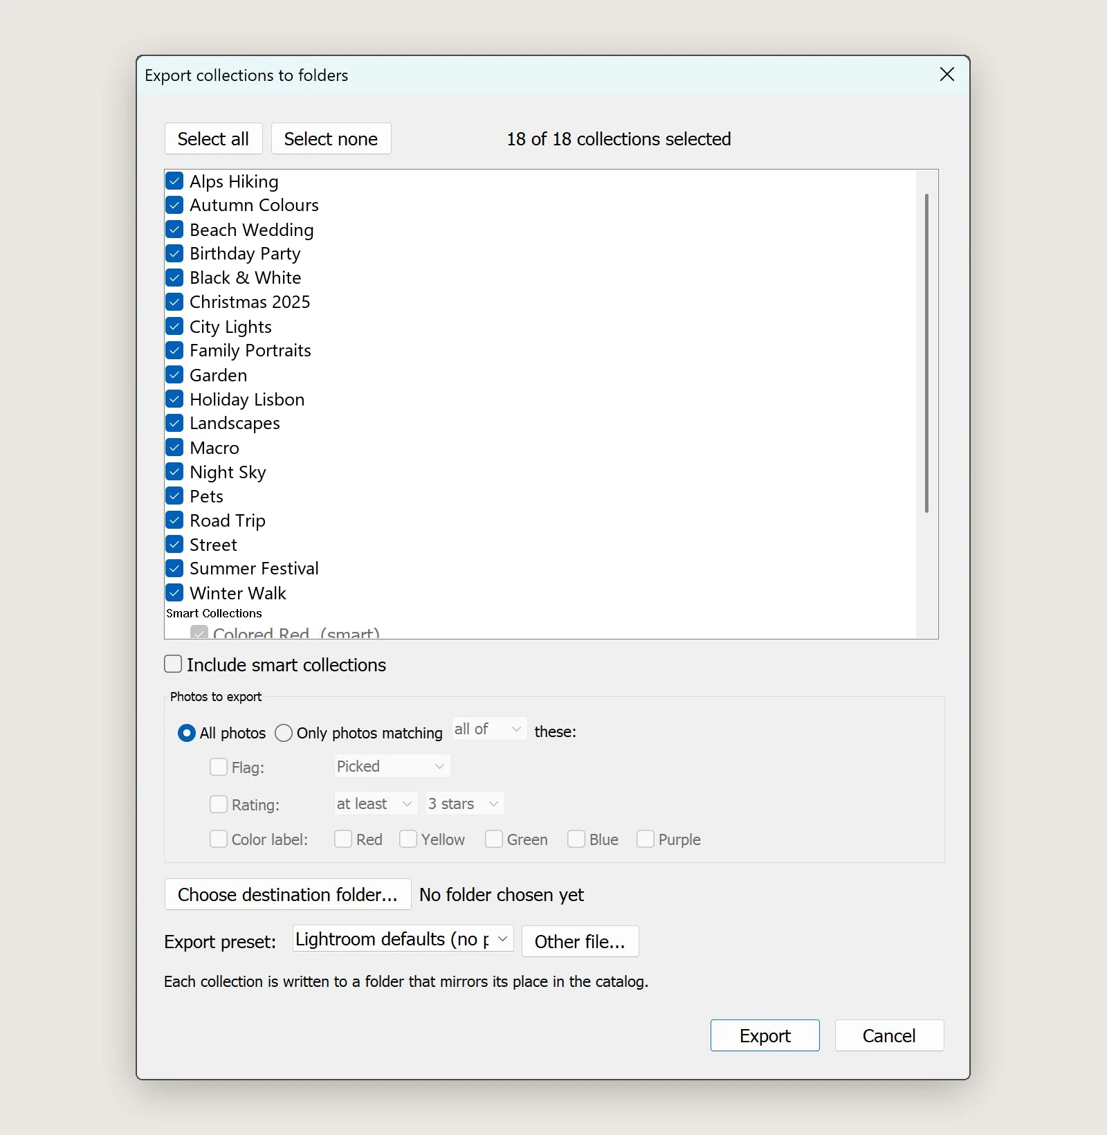Toggle the Christmas 2025 checkbox
The width and height of the screenshot is (1107, 1135).
(x=174, y=302)
